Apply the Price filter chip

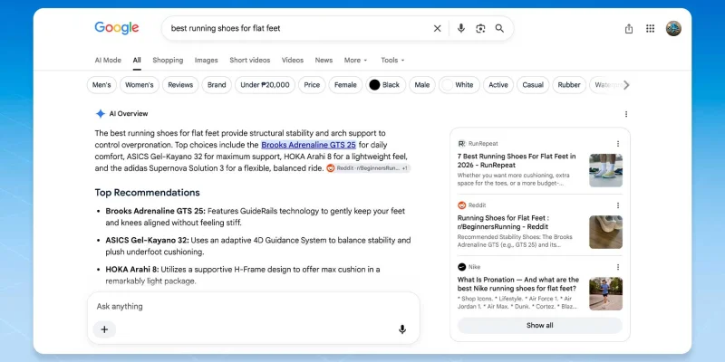point(312,85)
